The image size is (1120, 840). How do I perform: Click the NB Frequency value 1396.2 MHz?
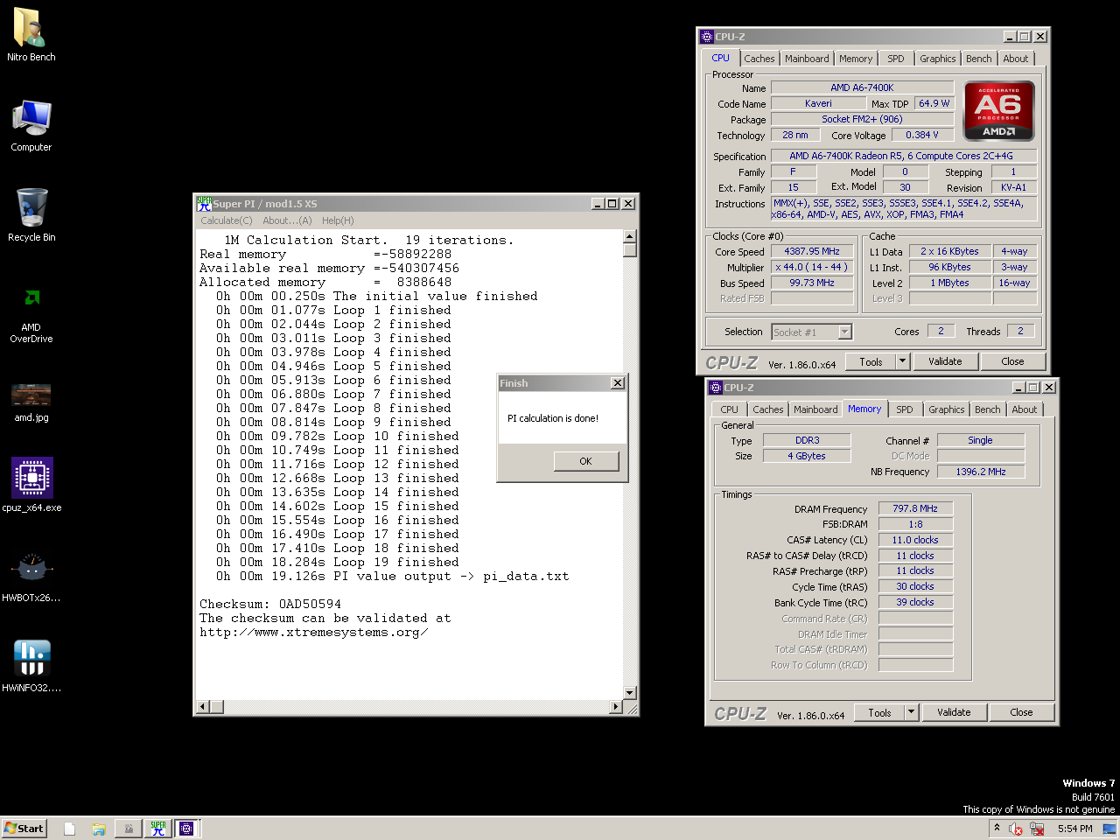click(x=981, y=472)
